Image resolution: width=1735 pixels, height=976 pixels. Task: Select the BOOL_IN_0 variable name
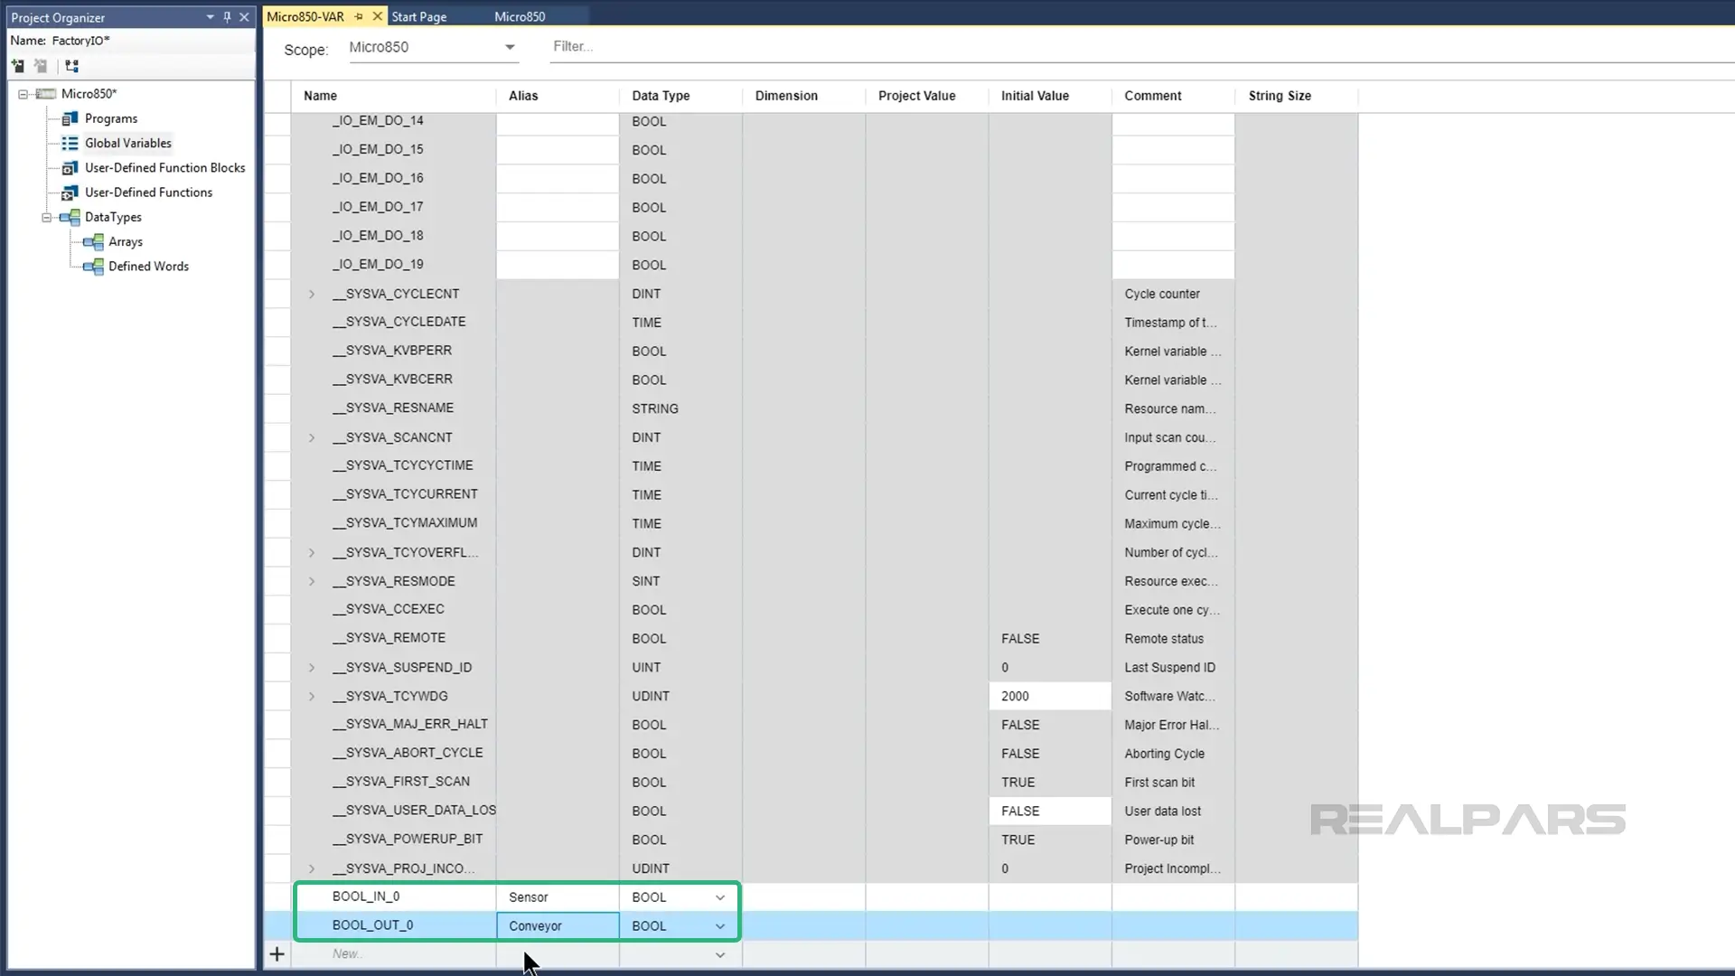click(366, 896)
